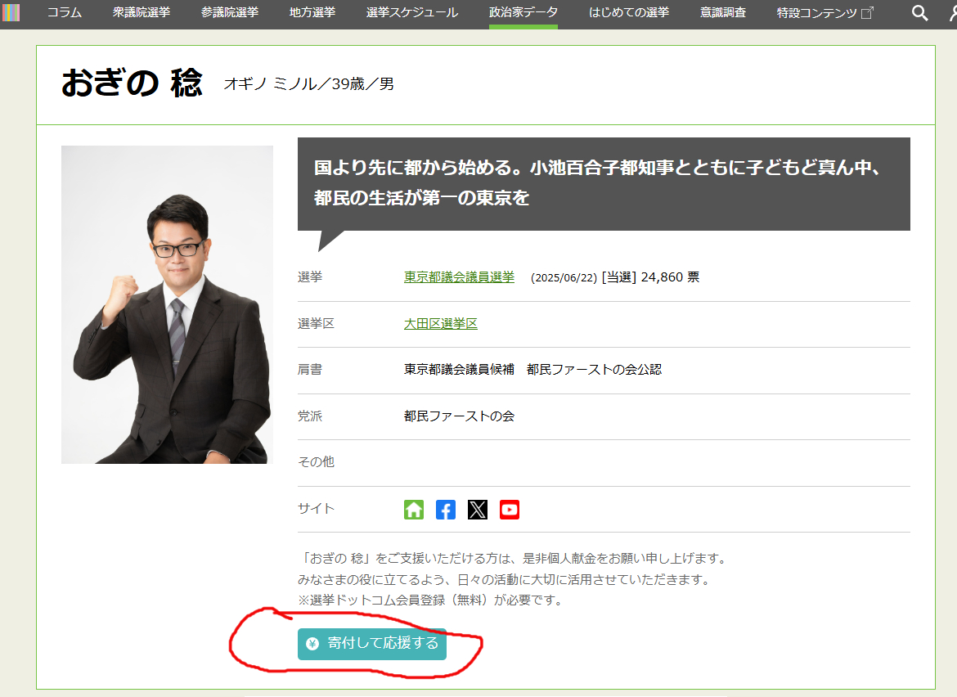The width and height of the screenshot is (957, 697).
Task: Select the 政治家データ tab
Action: (x=523, y=12)
